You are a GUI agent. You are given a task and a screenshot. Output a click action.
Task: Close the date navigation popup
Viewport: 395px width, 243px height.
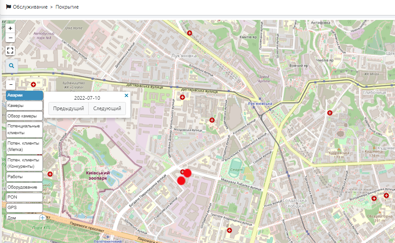point(126,96)
